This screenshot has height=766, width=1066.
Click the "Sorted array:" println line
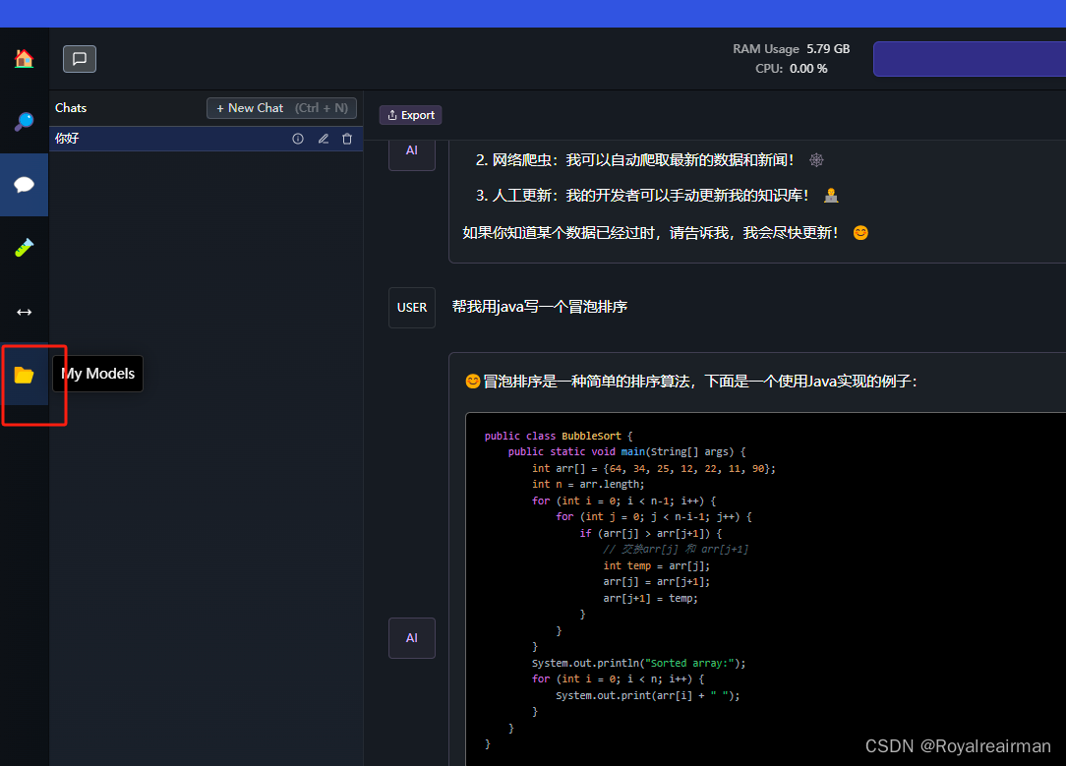(638, 664)
